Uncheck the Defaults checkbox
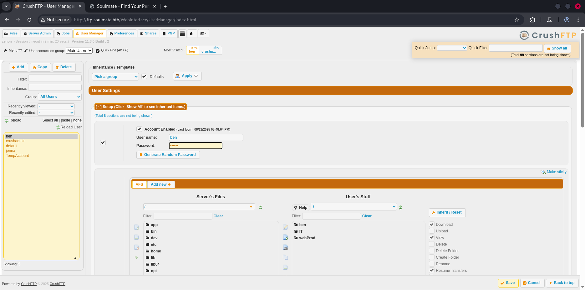 click(x=144, y=76)
